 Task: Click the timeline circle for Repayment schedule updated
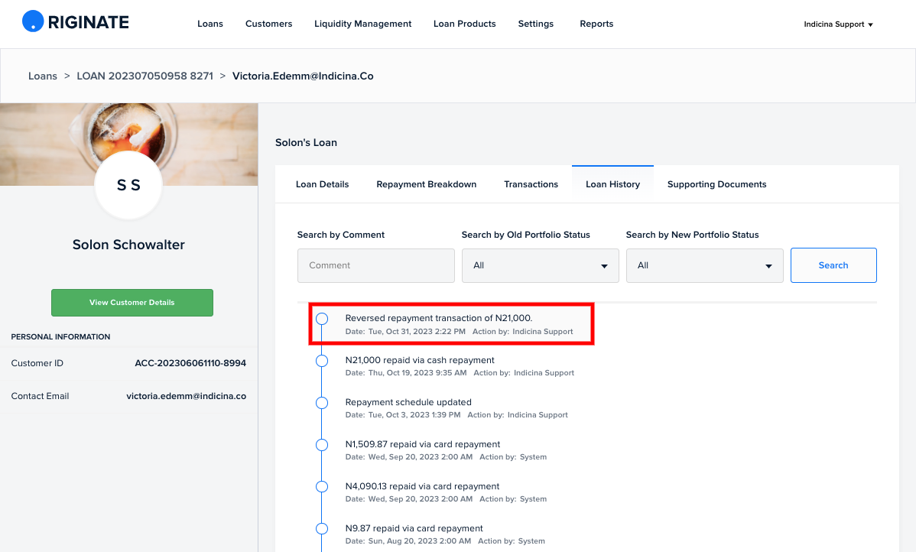322,403
